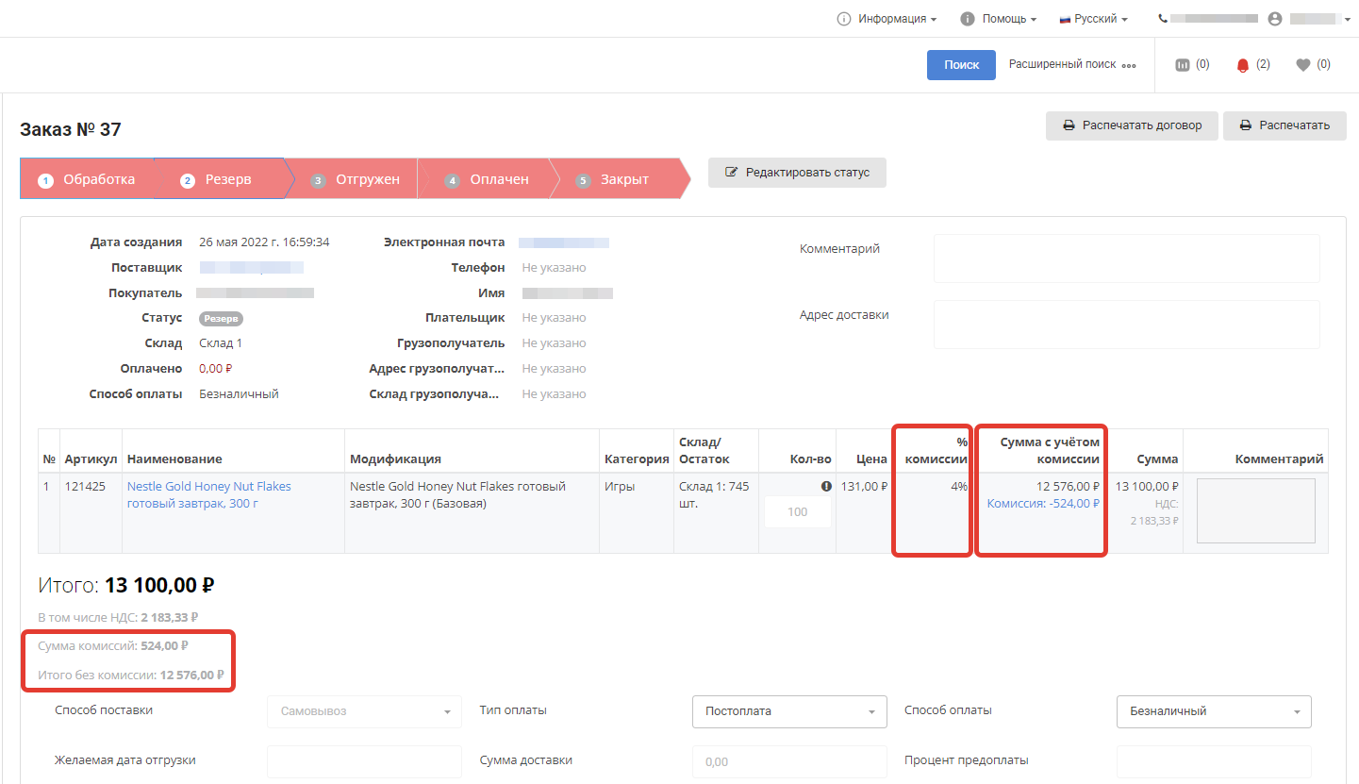Open notifications bell icon
The height and width of the screenshot is (784, 1359).
point(1242,65)
